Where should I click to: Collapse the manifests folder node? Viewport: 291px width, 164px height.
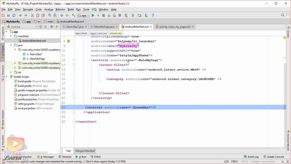[11, 36]
